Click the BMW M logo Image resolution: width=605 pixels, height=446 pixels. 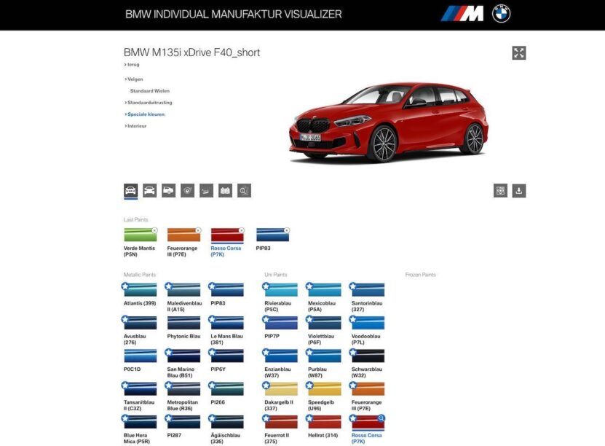pyautogui.click(x=462, y=14)
